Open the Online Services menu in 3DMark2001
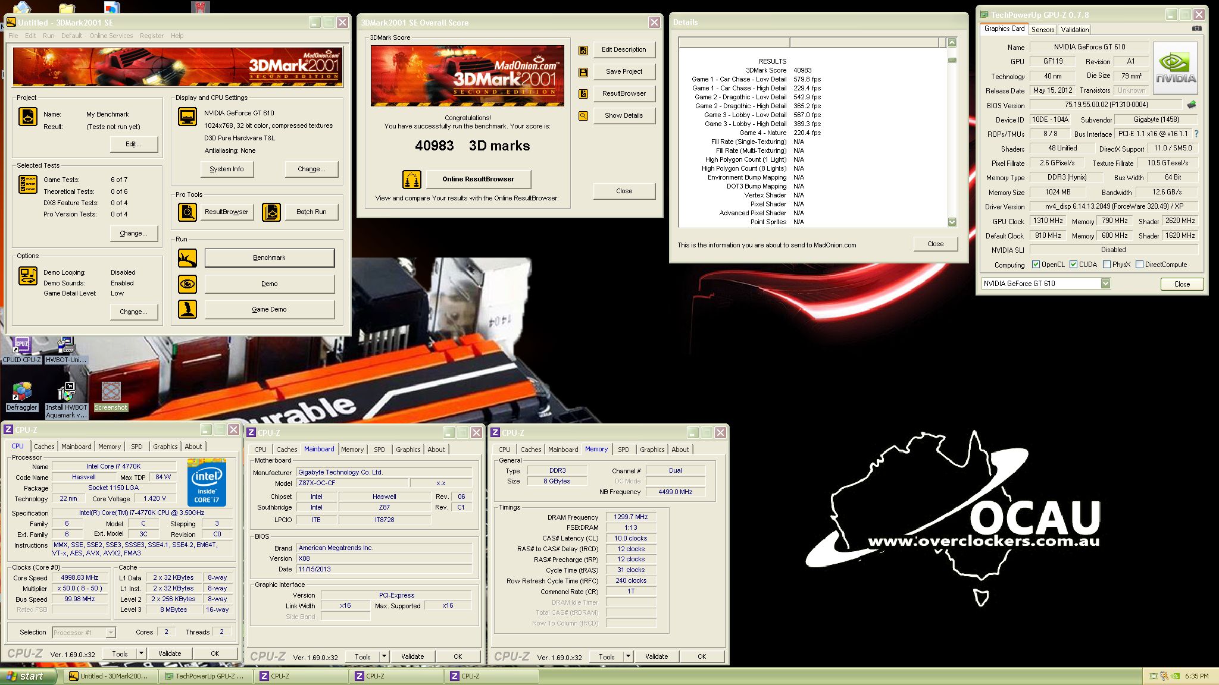 coord(111,36)
